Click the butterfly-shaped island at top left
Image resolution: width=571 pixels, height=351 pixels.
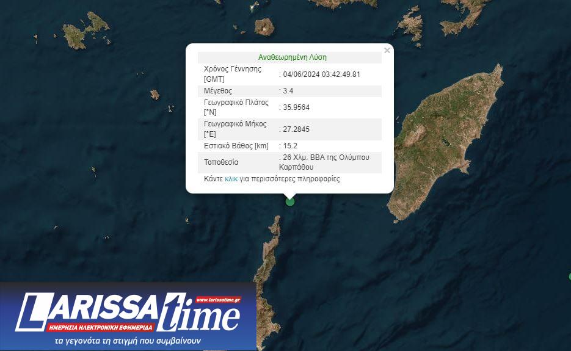(x=84, y=32)
